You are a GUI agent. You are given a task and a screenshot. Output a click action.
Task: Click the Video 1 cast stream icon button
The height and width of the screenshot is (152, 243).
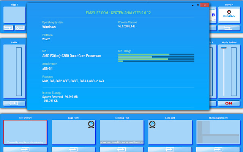(20, 28)
